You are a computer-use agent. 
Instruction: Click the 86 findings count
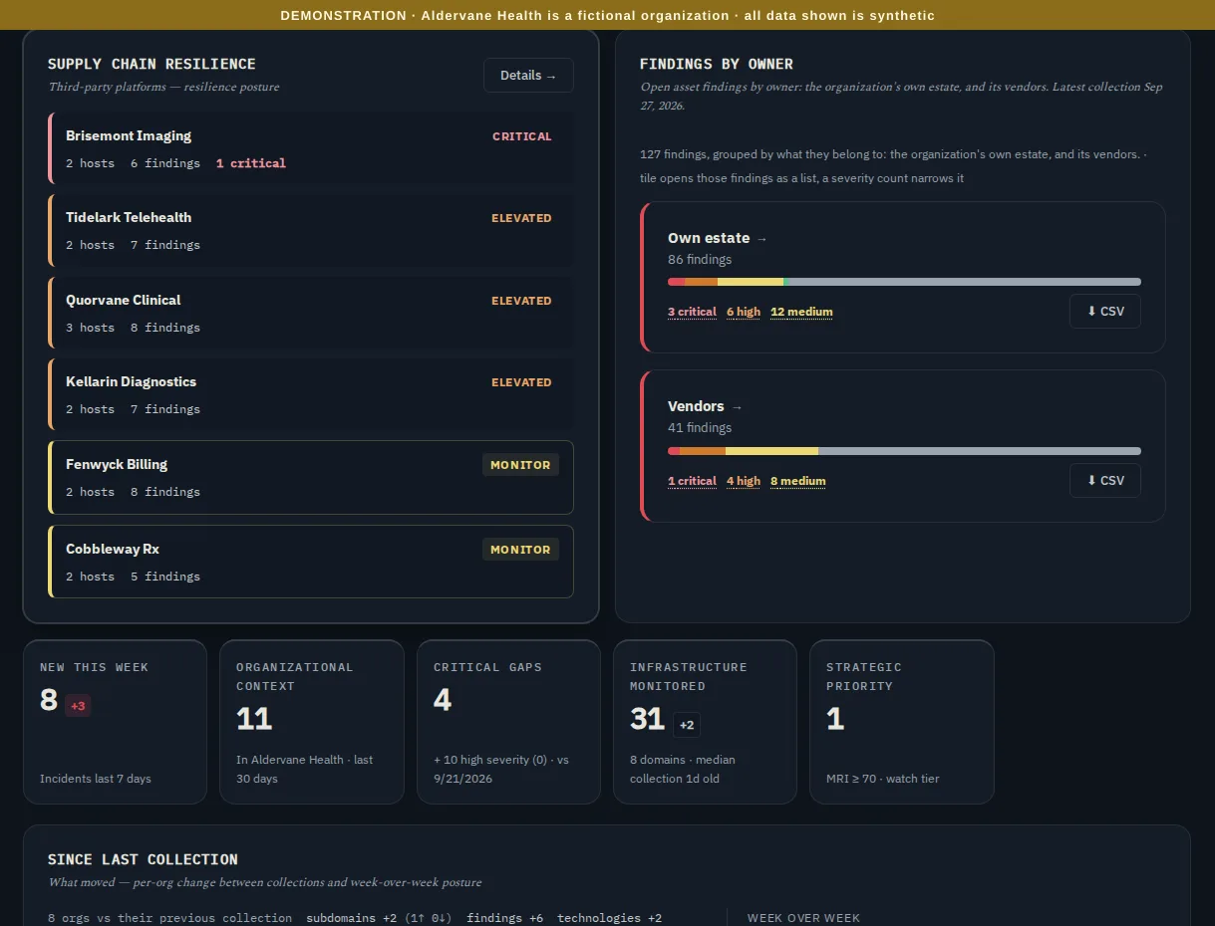point(700,260)
